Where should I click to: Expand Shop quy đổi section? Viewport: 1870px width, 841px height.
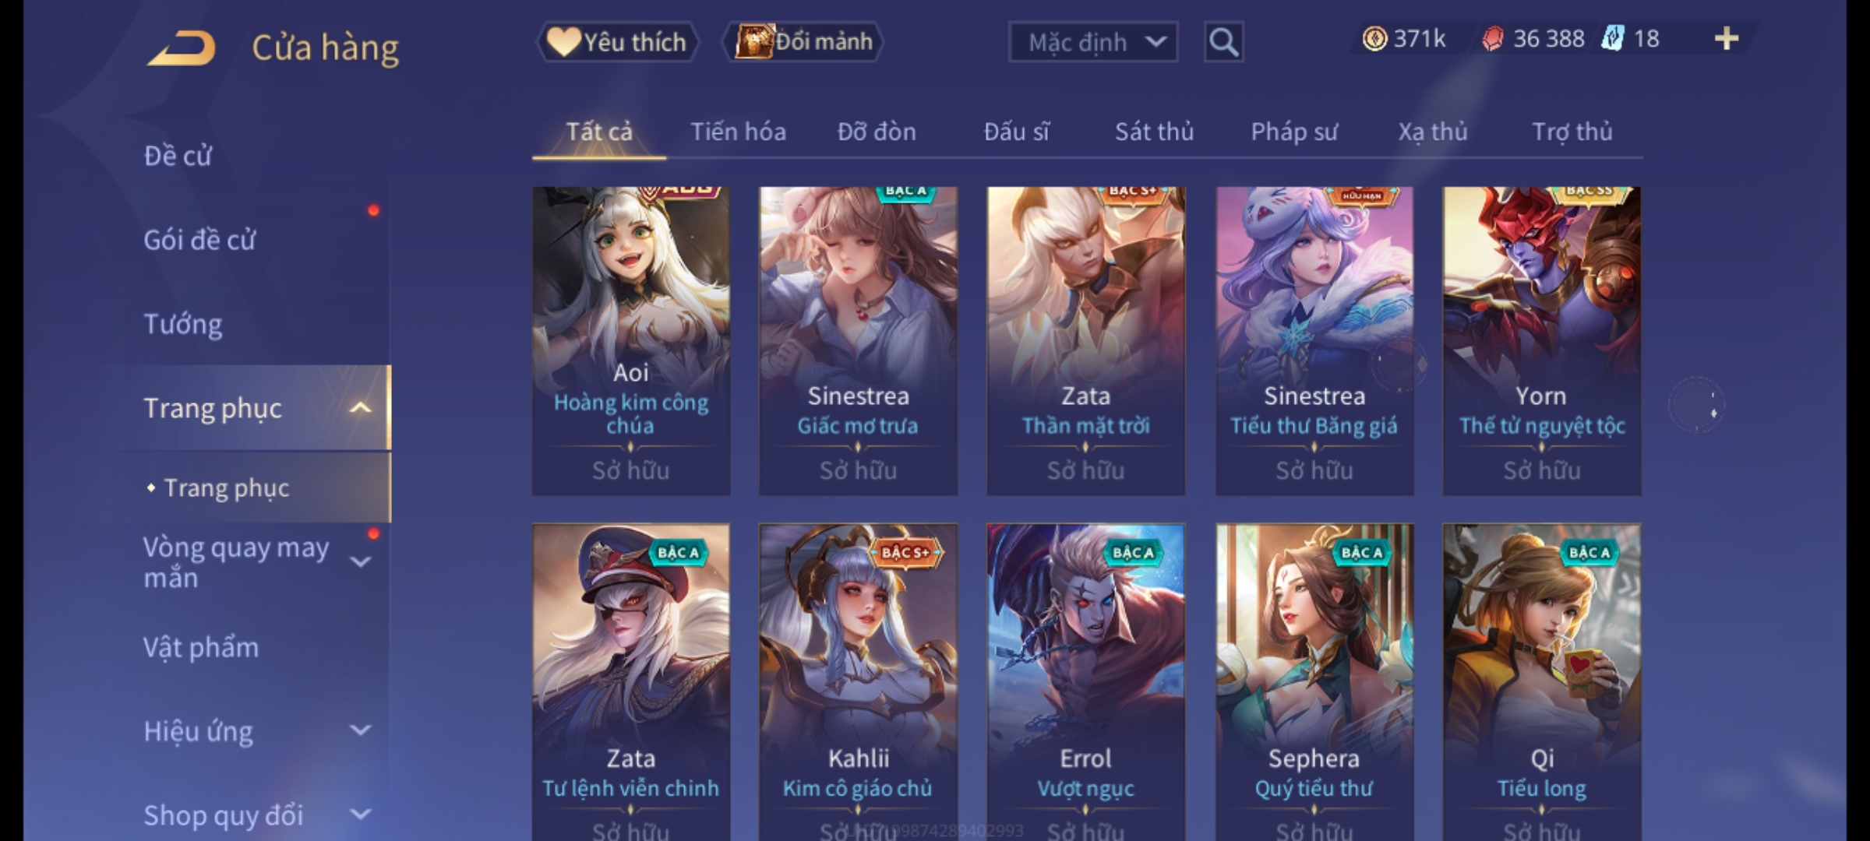tap(360, 815)
